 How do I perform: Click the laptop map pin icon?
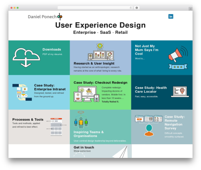[x=180, y=92]
